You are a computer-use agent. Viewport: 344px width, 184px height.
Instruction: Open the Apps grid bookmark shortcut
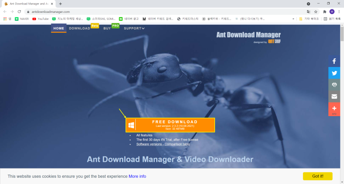7,19
